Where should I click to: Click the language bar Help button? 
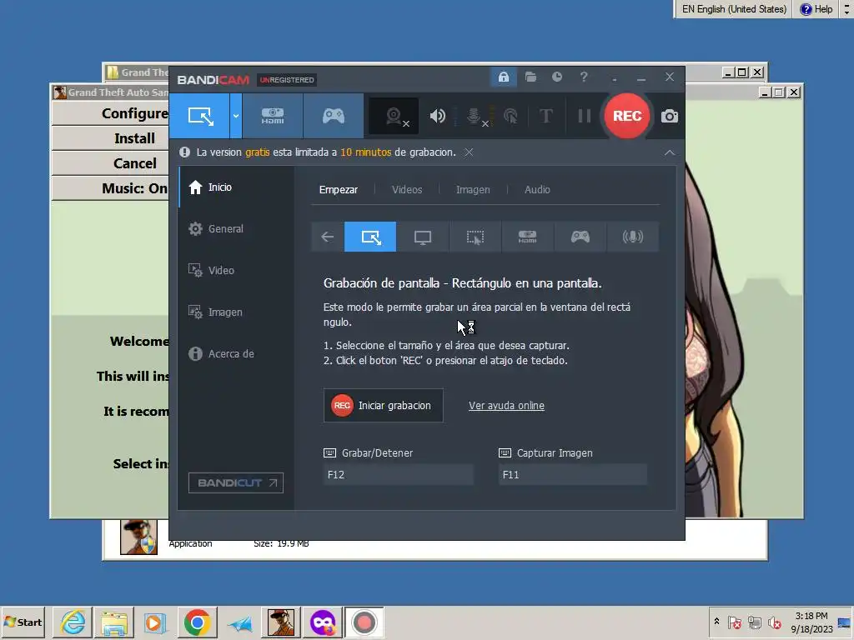coord(816,9)
